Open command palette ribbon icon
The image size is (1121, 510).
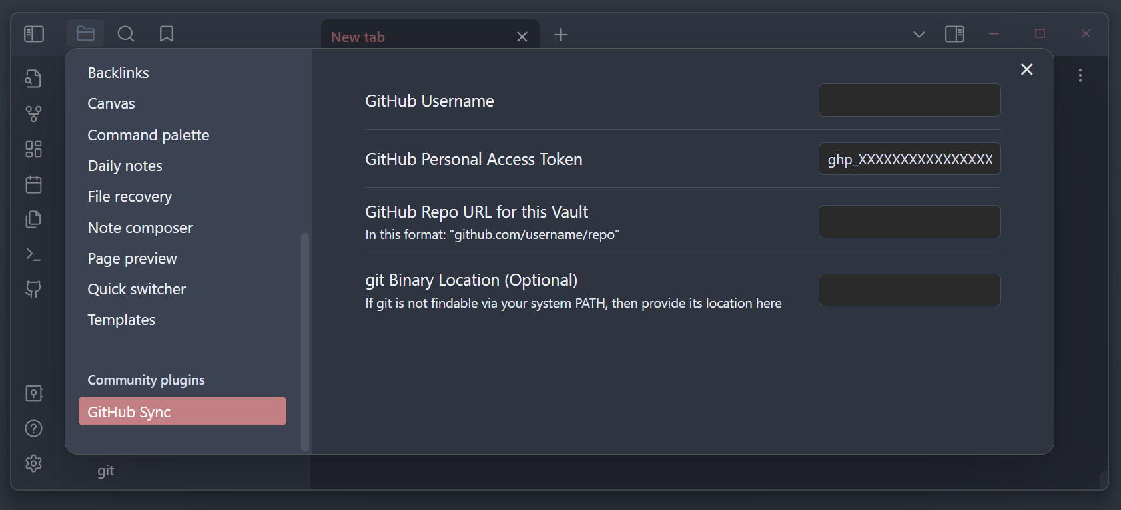click(x=33, y=254)
